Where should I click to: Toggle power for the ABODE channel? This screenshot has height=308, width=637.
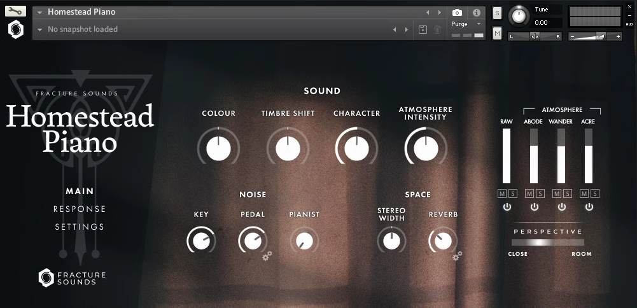534,207
